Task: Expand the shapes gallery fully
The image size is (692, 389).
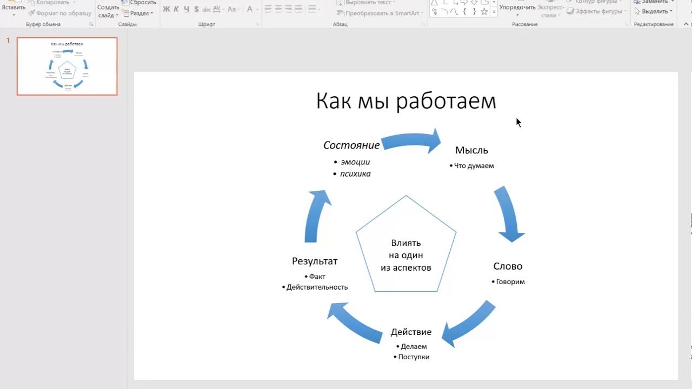Action: point(494,12)
